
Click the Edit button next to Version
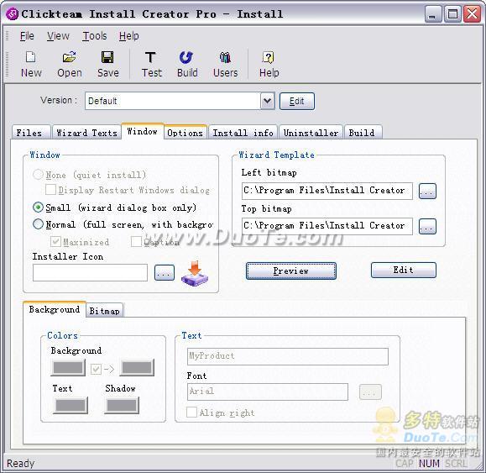coord(297,101)
